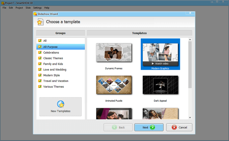Choose the Various Themes group
The width and height of the screenshot is (229, 141).
(x=60, y=87)
